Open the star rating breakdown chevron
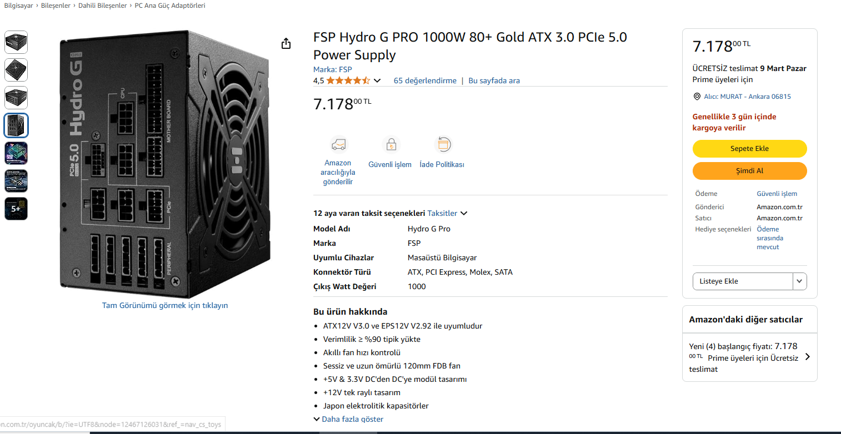The image size is (841, 434). (x=377, y=81)
